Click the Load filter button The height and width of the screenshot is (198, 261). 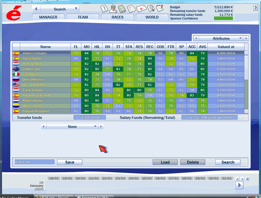[165, 162]
